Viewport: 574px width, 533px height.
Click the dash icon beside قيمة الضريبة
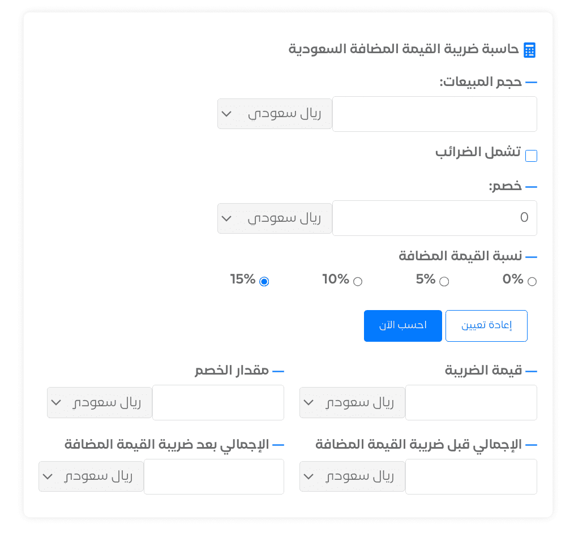tap(531, 370)
